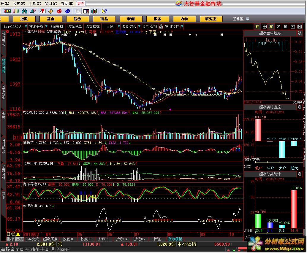Viewport: 307px width, 253px height.
Task: Click the 上海机场 stock name in chart header
Action: [30, 31]
